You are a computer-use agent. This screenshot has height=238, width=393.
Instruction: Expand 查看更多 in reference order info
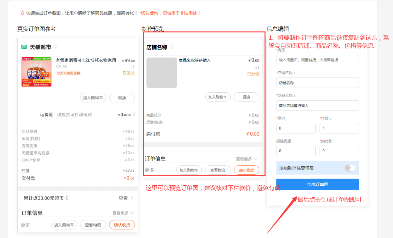(123, 213)
